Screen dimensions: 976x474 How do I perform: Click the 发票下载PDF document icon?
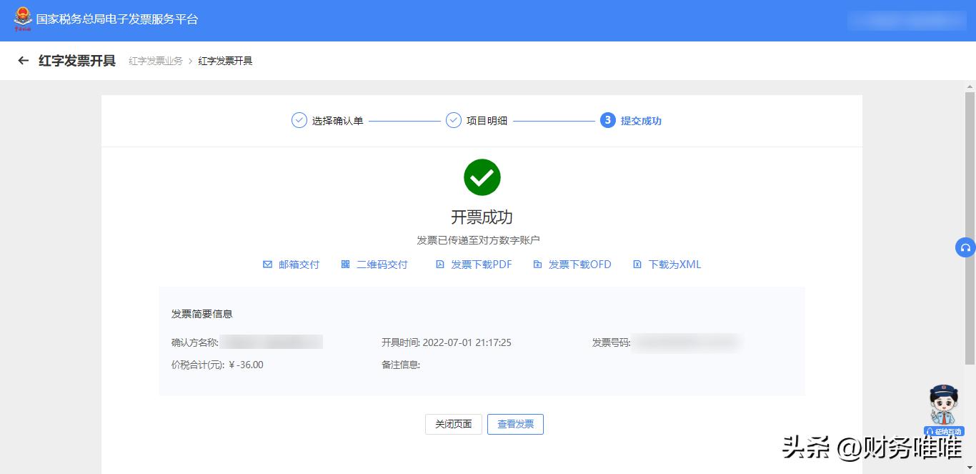click(440, 264)
